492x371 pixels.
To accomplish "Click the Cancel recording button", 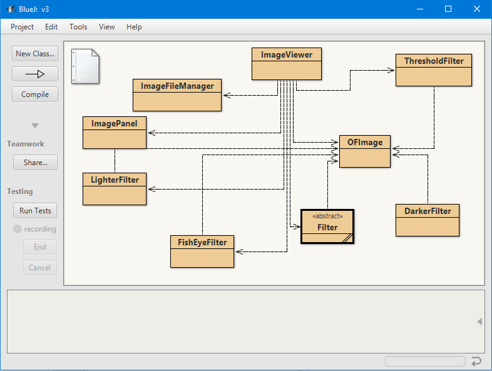I will tap(40, 268).
